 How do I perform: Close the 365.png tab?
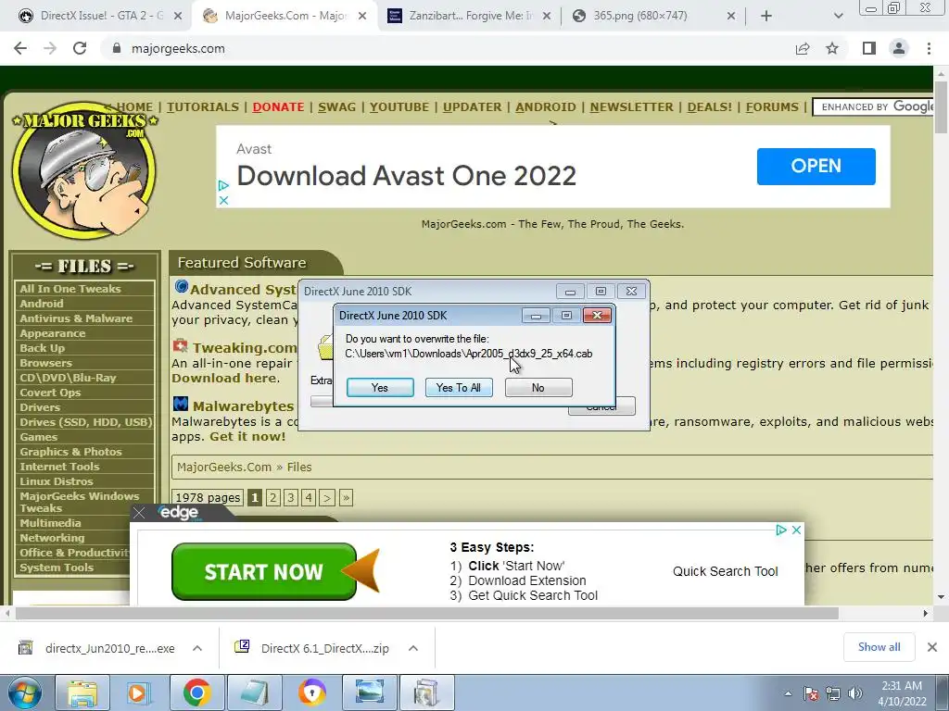click(x=730, y=17)
